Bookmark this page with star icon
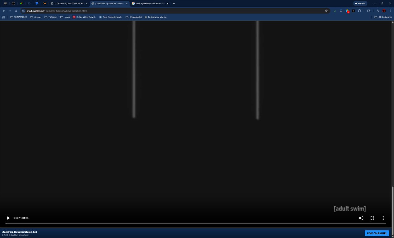394x238 pixels. point(326,11)
